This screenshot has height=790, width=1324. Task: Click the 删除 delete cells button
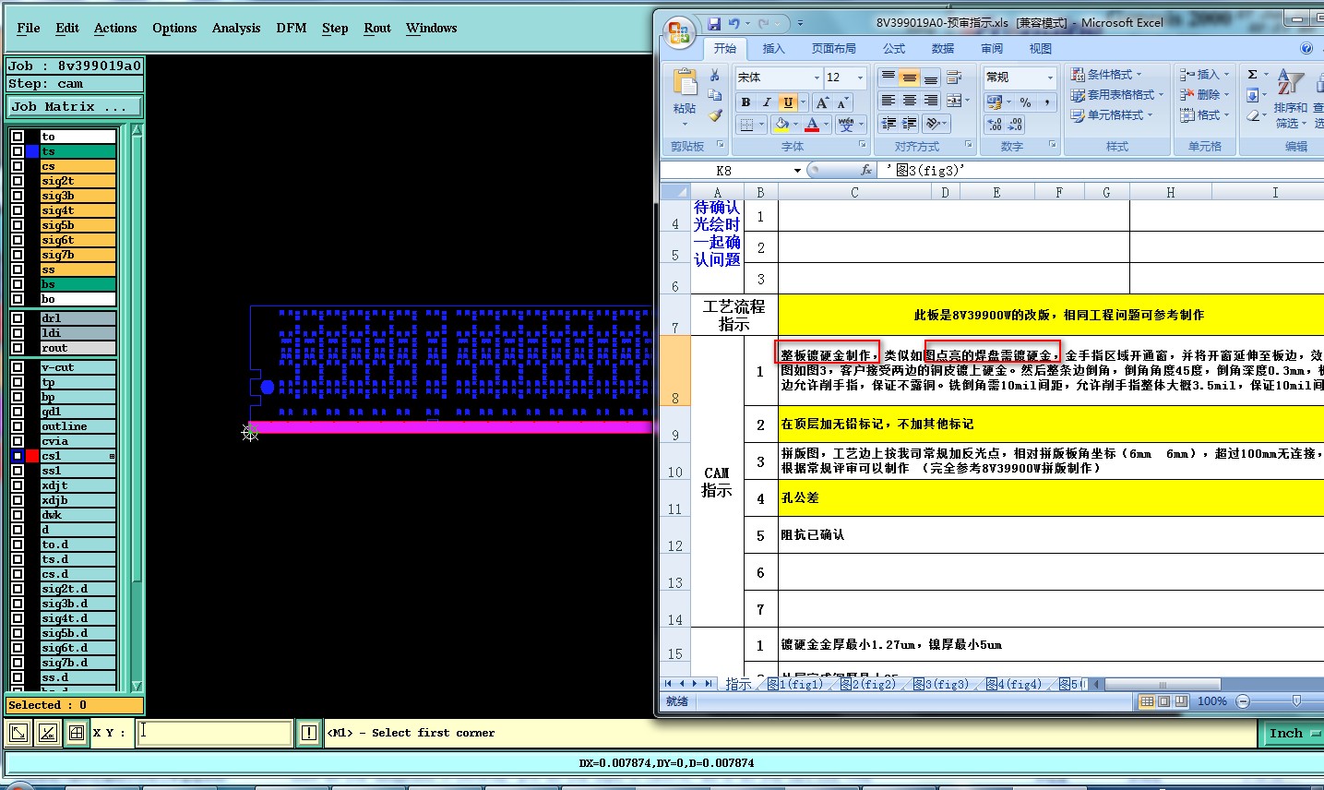click(1205, 94)
